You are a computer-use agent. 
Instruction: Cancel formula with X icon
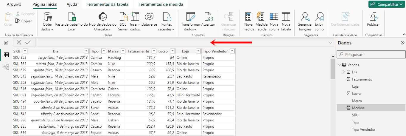19,42
